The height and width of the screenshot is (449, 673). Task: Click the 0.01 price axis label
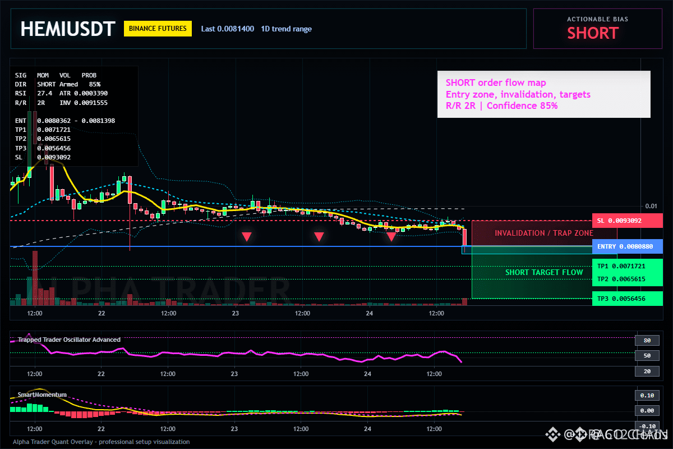[651, 206]
